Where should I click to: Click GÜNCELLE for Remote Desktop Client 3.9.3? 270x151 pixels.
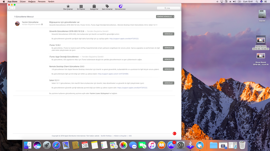[168, 69]
